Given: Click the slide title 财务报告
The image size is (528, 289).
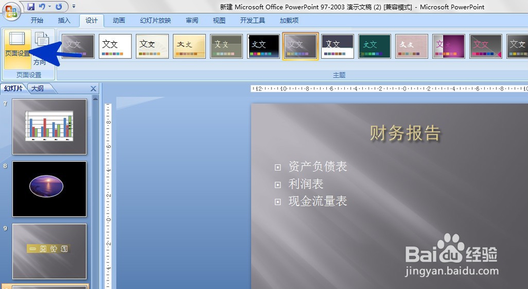Looking at the screenshot, I should [405, 133].
